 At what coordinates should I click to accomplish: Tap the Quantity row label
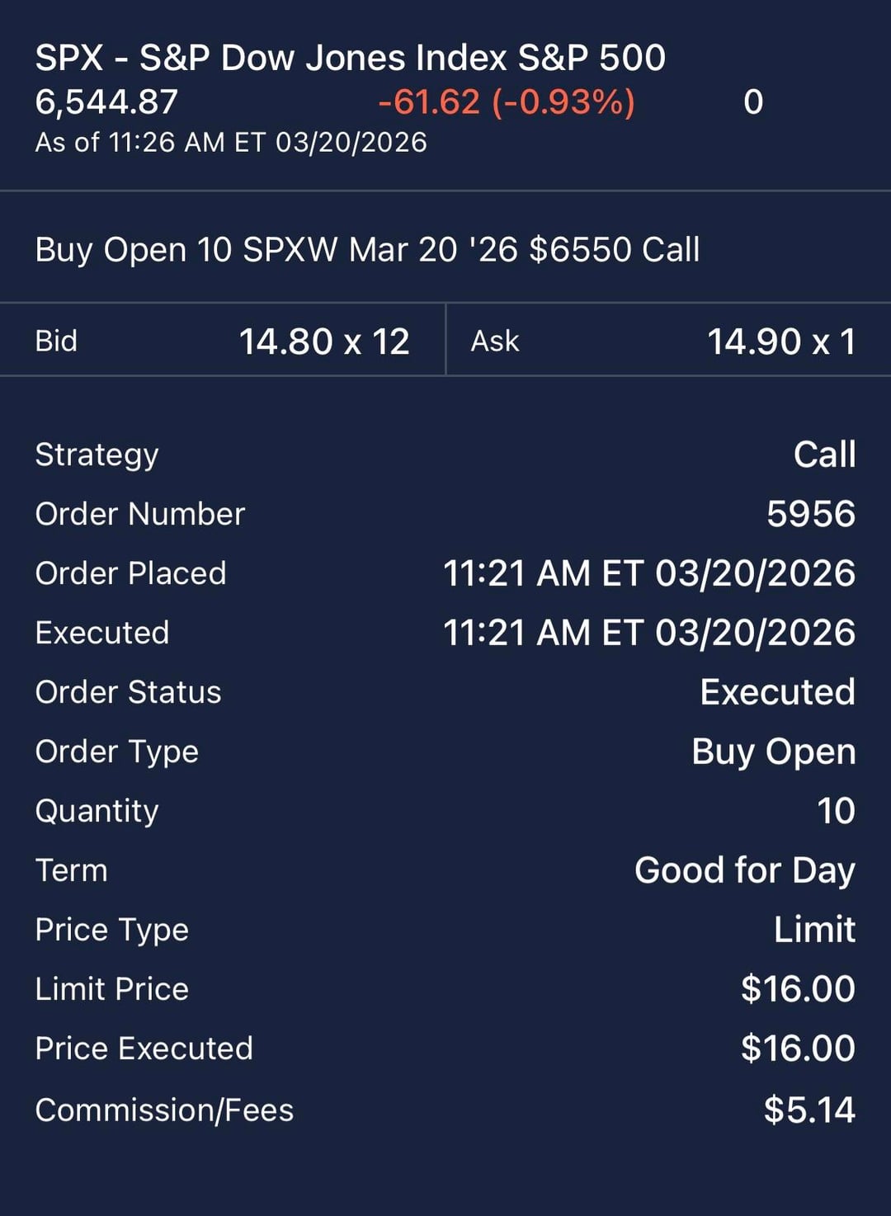pos(97,811)
